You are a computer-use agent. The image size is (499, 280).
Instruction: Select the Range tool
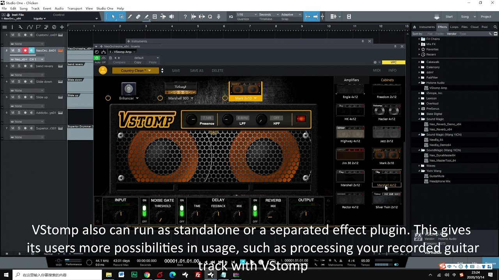[x=122, y=17]
